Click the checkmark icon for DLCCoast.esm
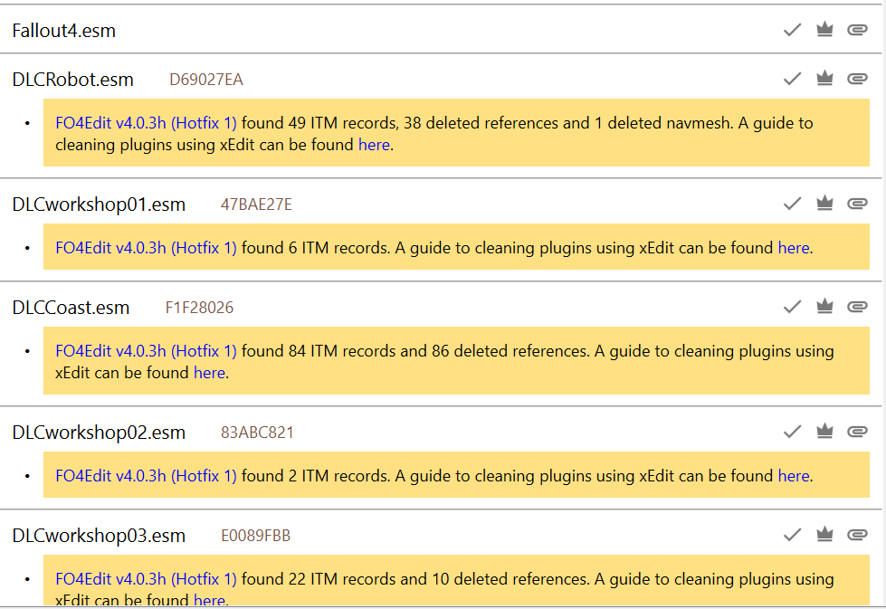The image size is (886, 609). point(793,307)
